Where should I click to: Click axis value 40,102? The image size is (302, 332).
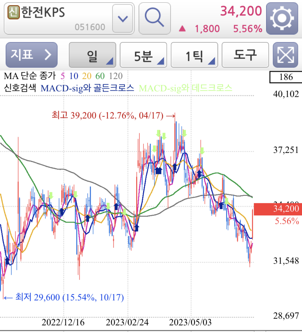(x=286, y=94)
